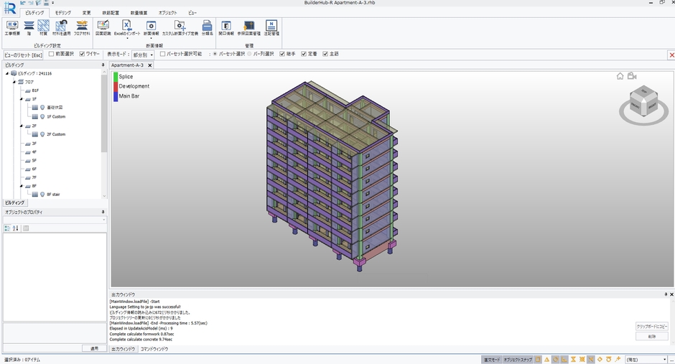Toggle visibility bulb for 1F Custom

42,116
